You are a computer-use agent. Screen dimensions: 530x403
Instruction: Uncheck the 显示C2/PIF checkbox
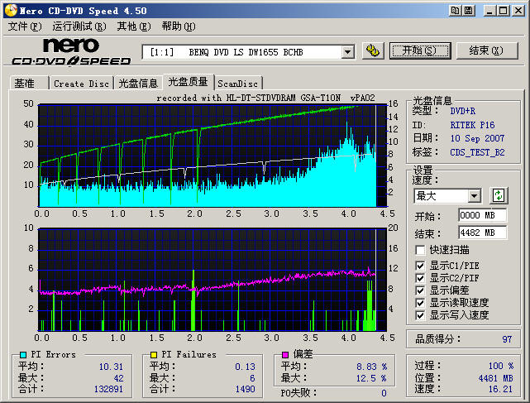pyautogui.click(x=420, y=278)
